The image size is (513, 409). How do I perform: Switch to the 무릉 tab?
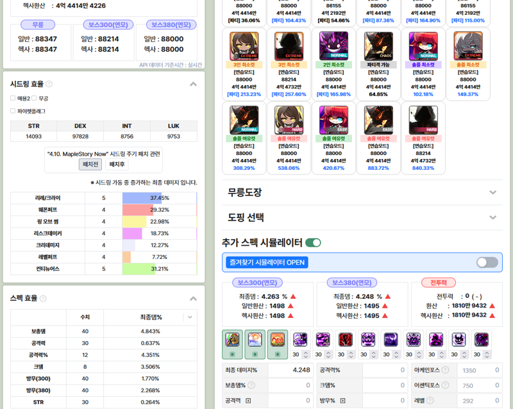[38, 24]
